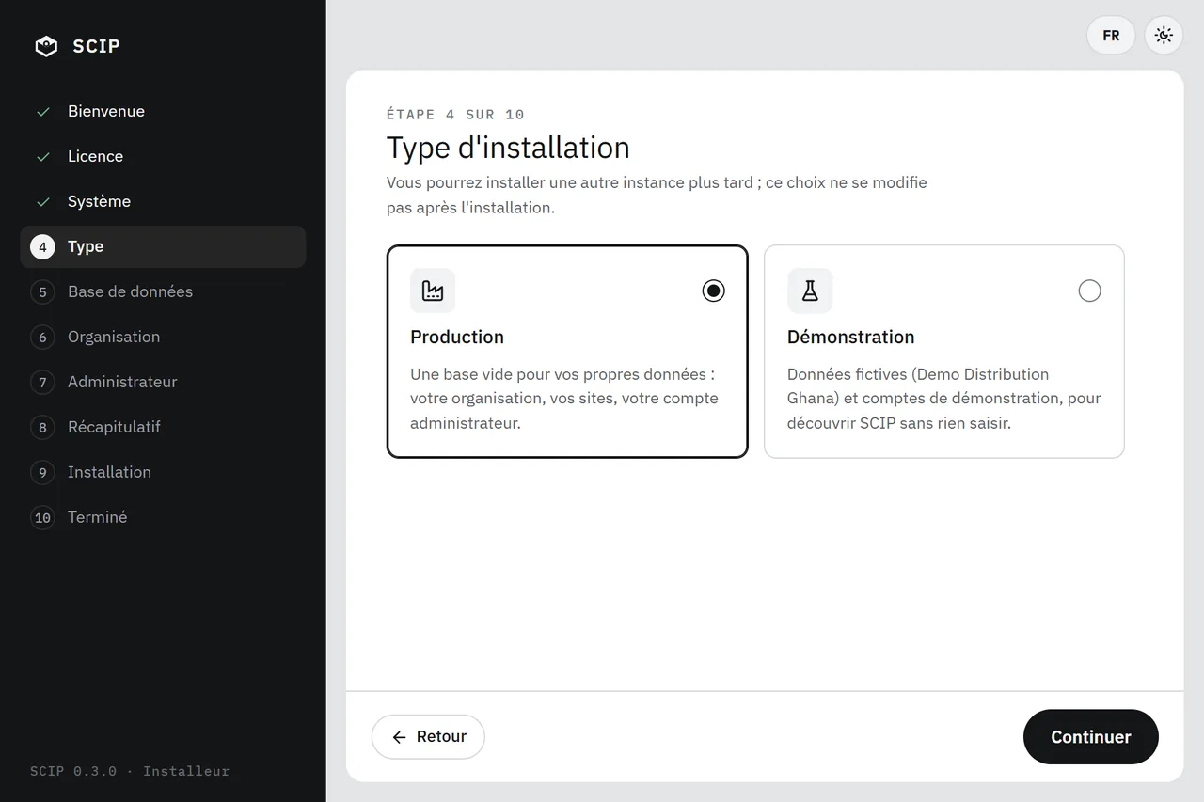Select the Démonstration radio button

(1089, 291)
